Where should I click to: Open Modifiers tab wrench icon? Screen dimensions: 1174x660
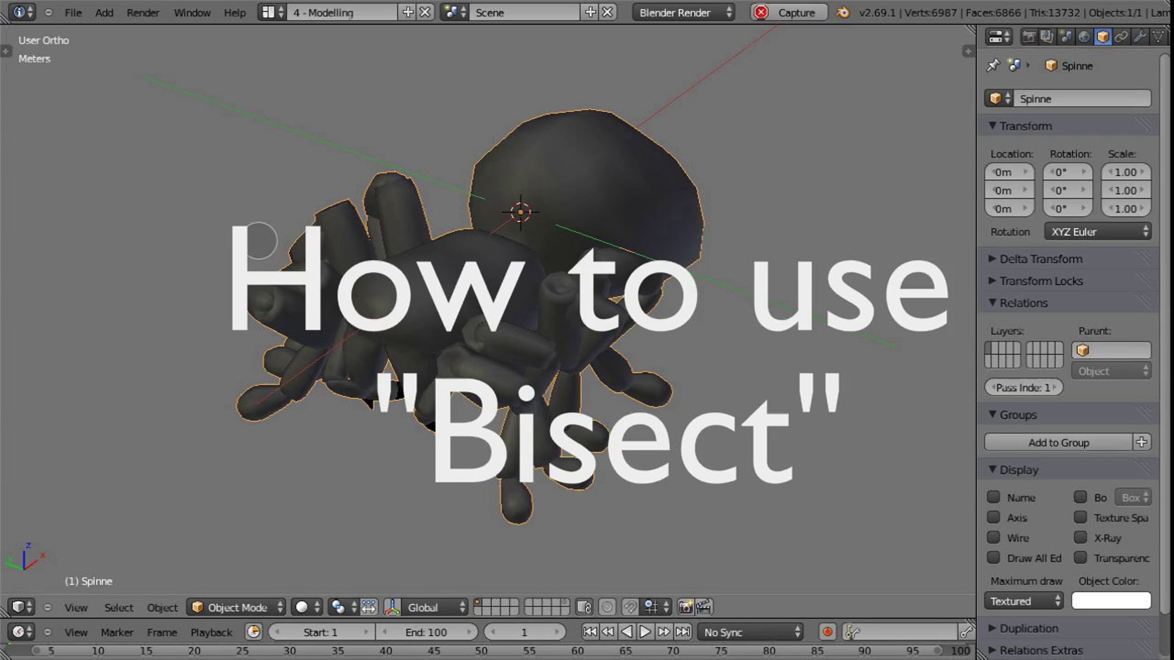[1140, 37]
